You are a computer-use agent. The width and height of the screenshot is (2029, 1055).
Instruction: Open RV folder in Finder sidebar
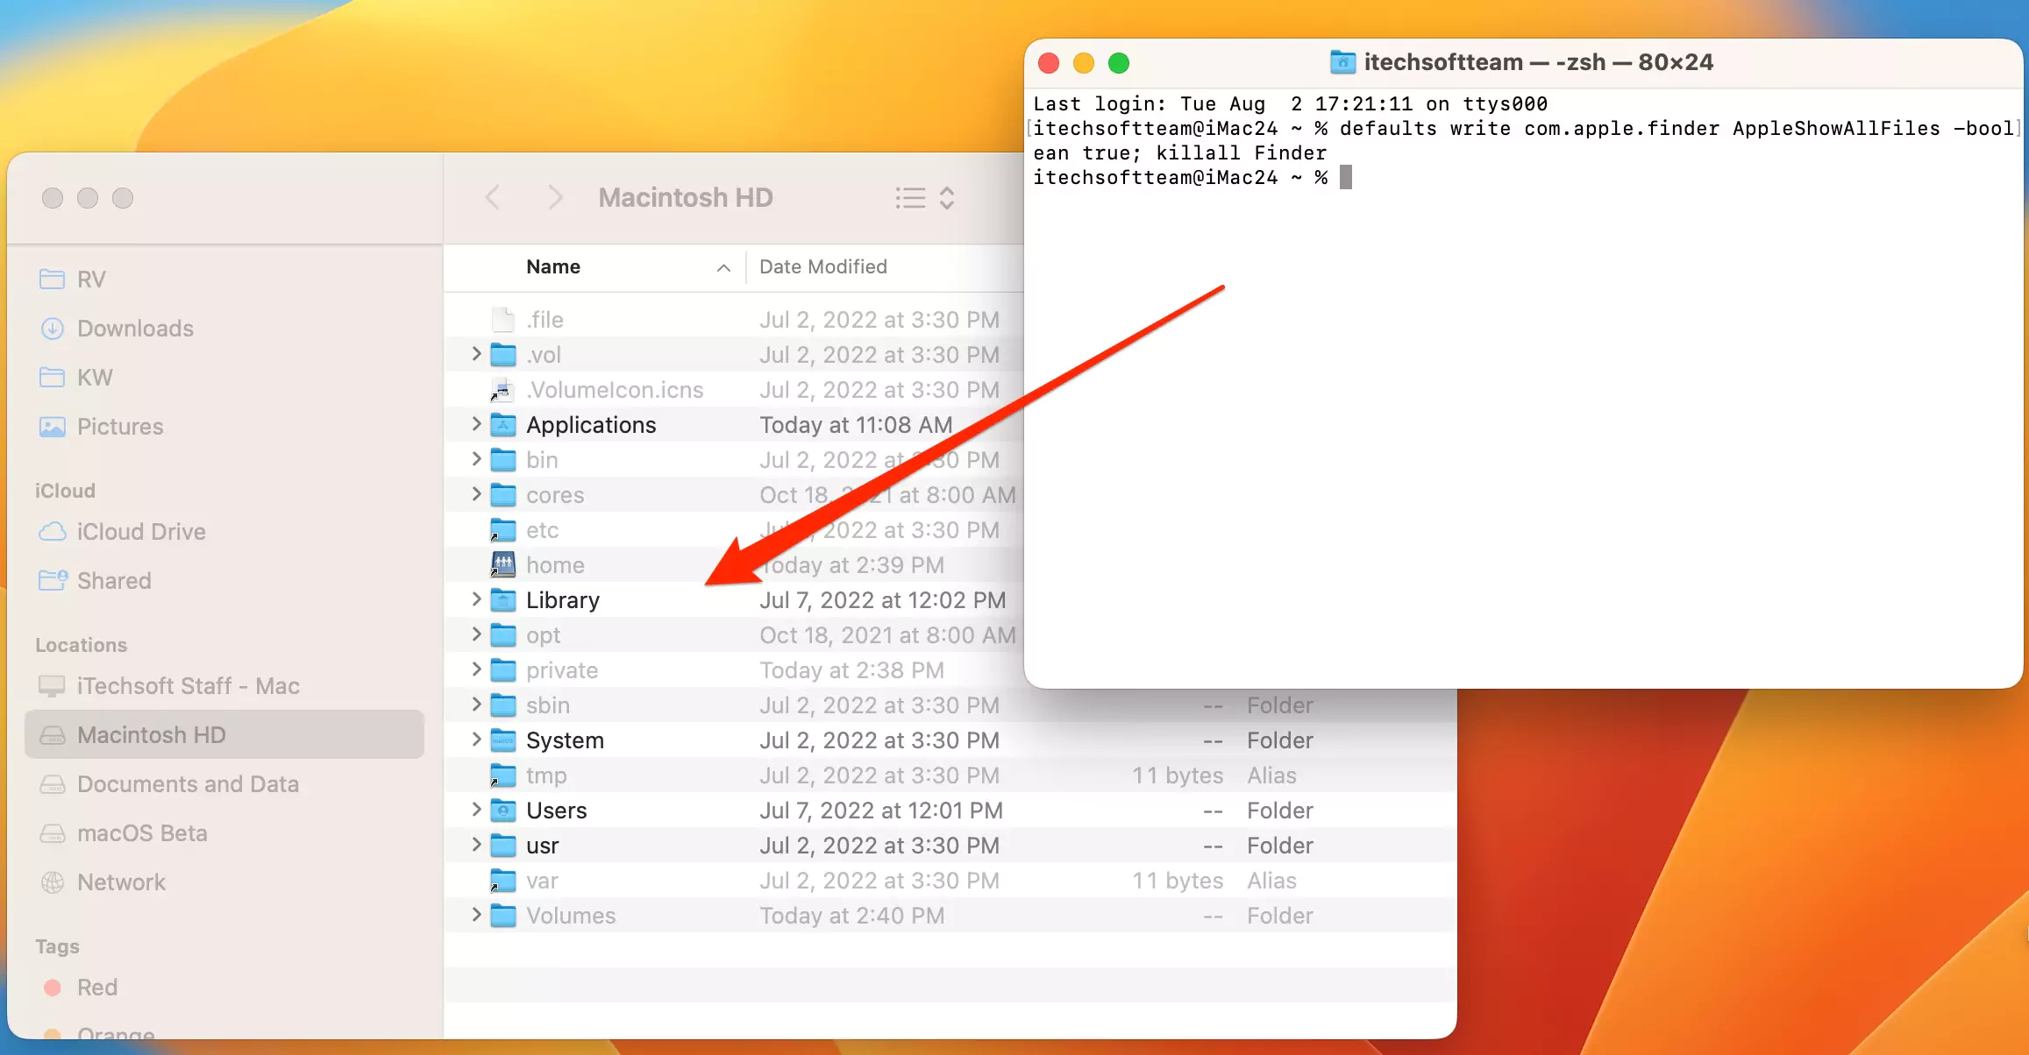[73, 280]
